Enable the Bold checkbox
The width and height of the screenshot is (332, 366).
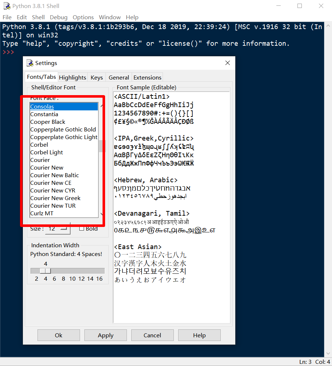coord(82,228)
